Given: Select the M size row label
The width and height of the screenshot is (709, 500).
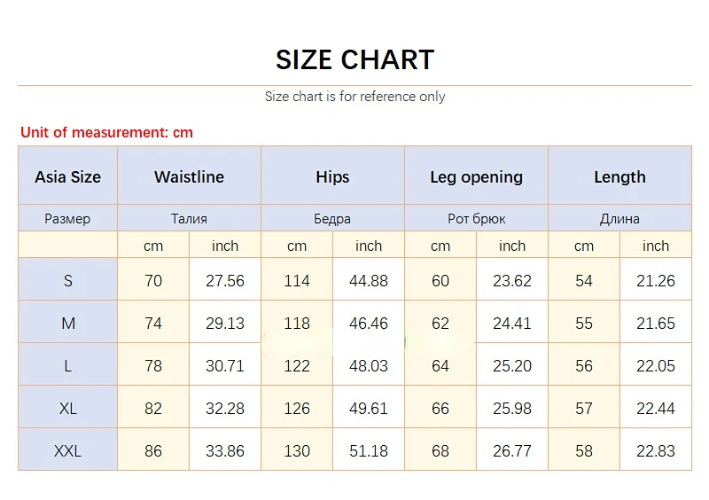Looking at the screenshot, I should coord(67,324).
